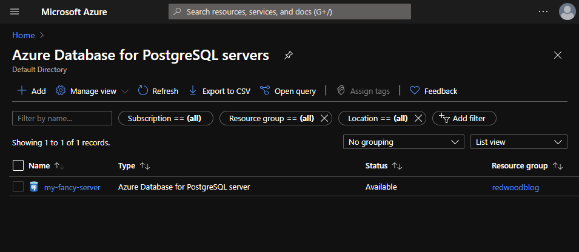The height and width of the screenshot is (252, 579).
Task: Pin the PostgreSQL servers page to dashboard
Action: [289, 56]
